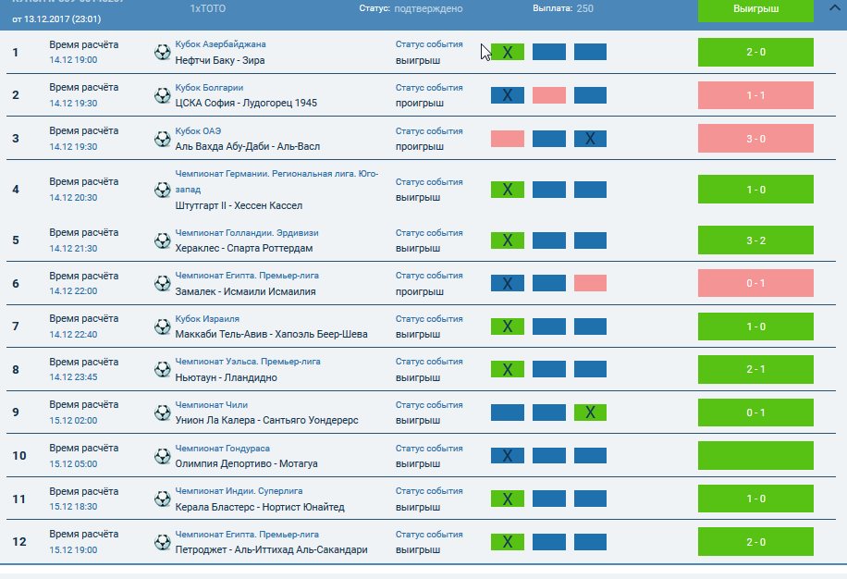Click the подтверждено status text
Viewport: 847px width, 579px height.
point(428,8)
